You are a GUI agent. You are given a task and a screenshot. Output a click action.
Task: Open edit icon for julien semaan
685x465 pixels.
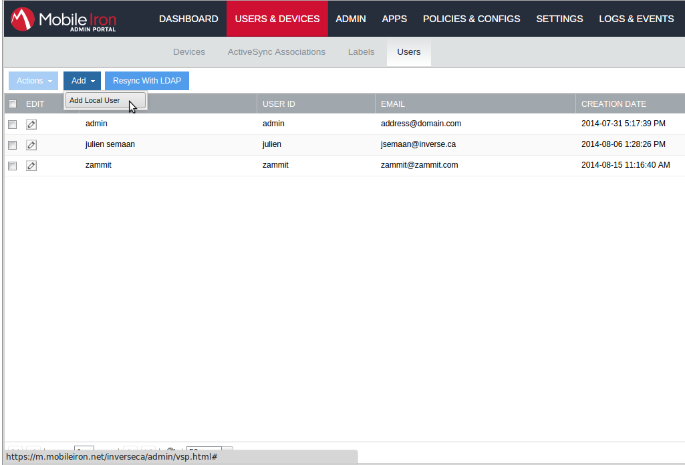31,145
